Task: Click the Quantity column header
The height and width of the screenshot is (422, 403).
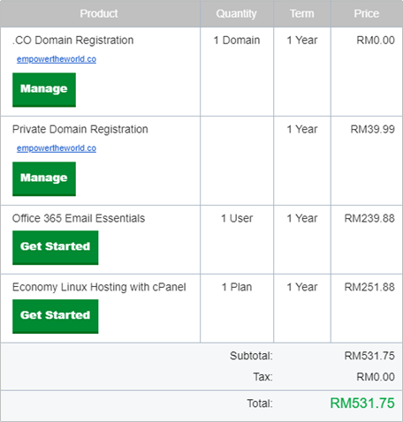Action: 236,13
